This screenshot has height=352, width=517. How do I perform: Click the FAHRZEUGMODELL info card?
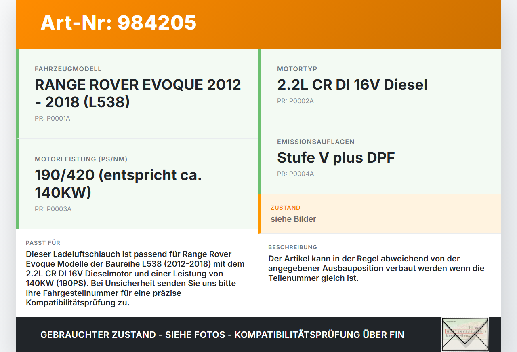(x=137, y=93)
